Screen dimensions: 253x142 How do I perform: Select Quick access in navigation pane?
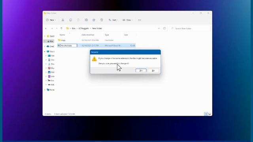click(x=51, y=36)
